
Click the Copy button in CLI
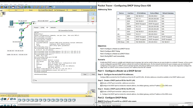85,74
